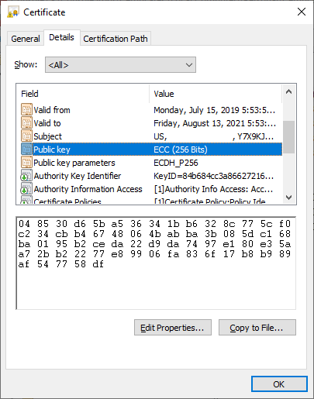
Task: Click the Authority Information Access extension icon
Action: click(x=26, y=189)
